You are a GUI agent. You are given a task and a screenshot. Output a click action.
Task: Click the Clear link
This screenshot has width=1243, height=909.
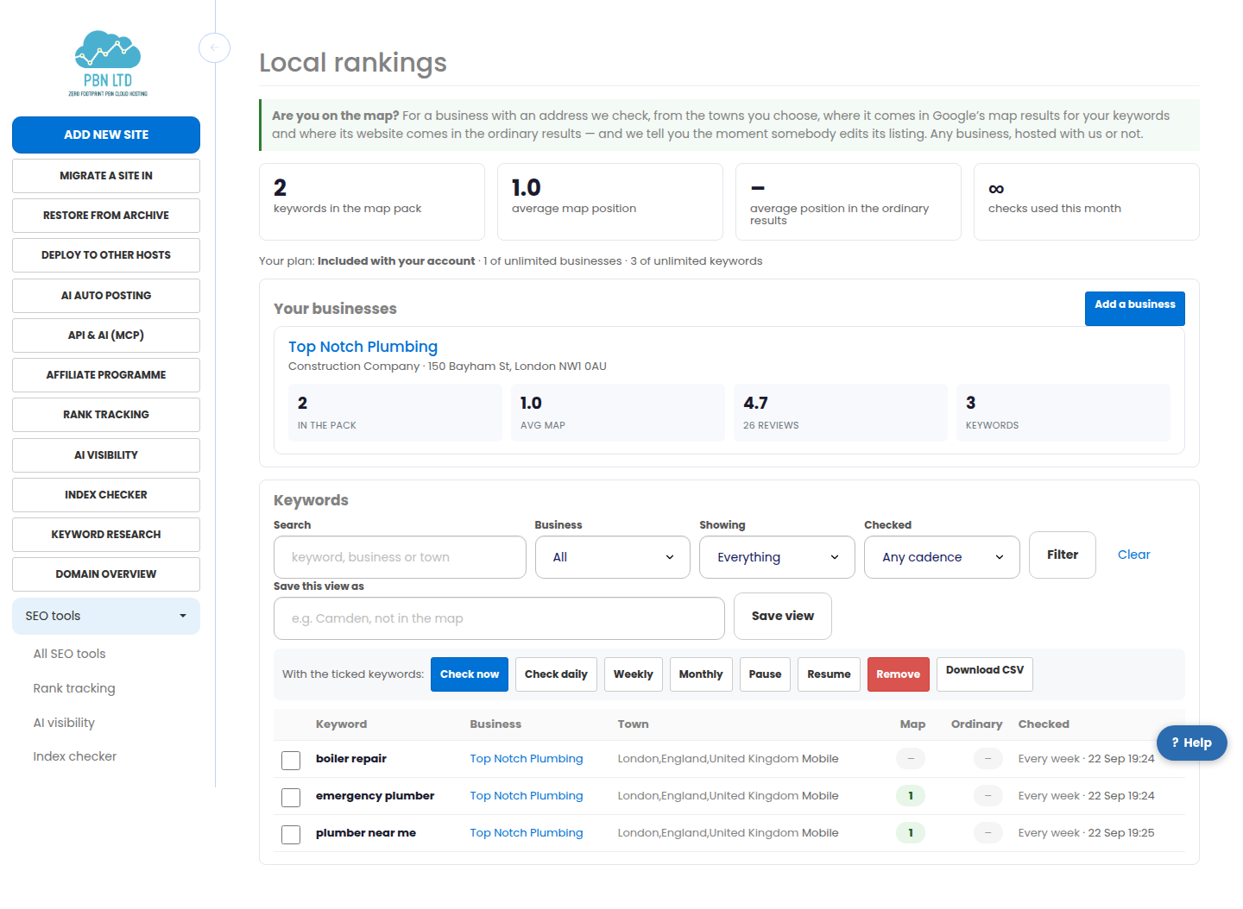point(1133,555)
